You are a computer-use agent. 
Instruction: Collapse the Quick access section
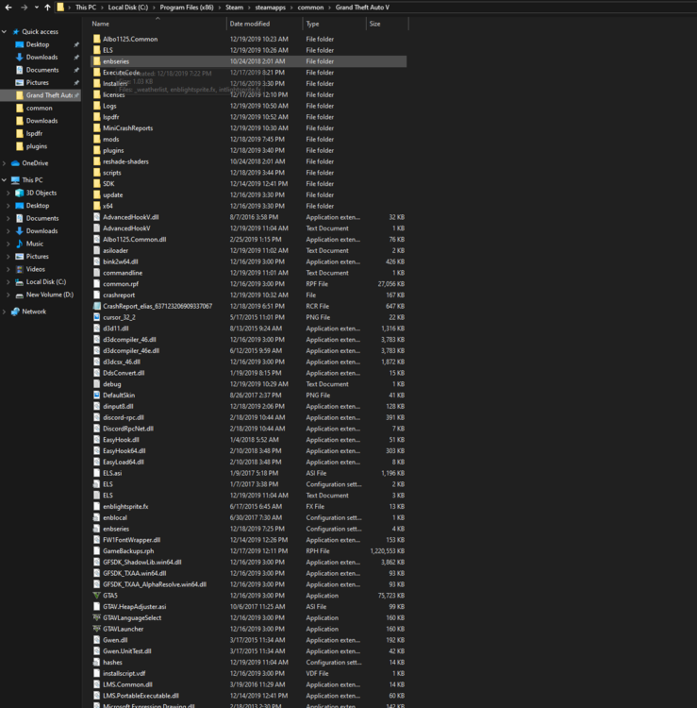coord(5,31)
